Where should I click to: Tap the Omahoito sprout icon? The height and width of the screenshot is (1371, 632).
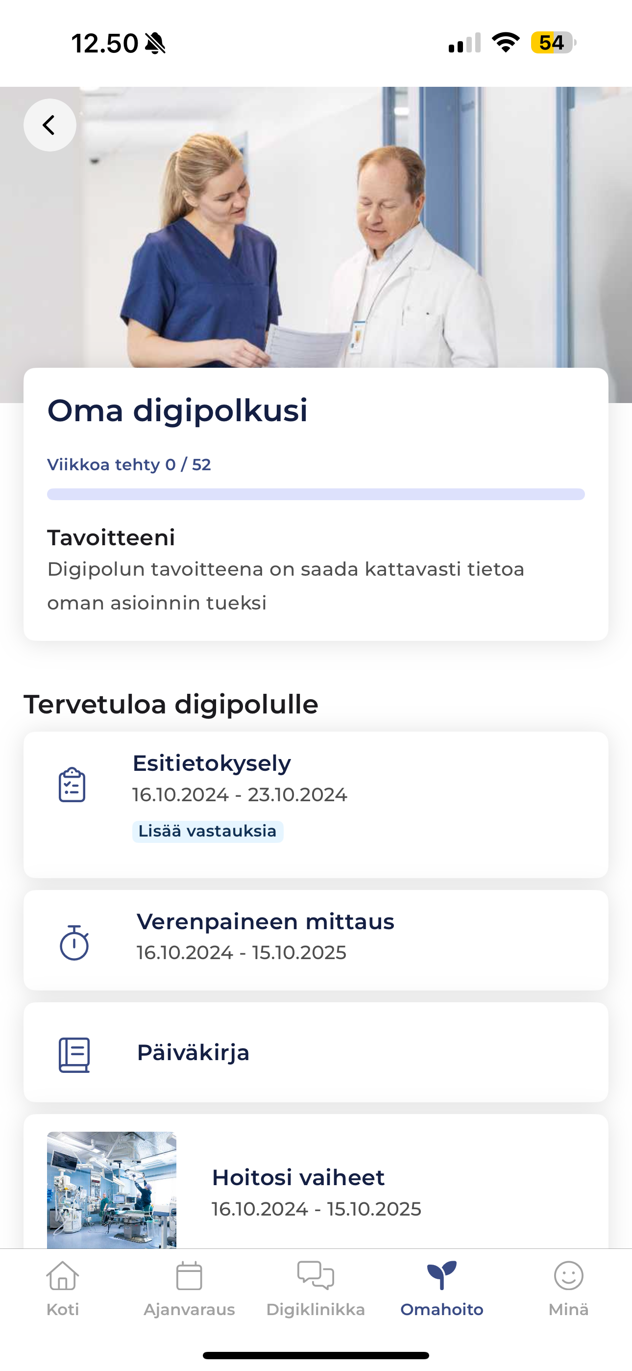pos(441,1275)
